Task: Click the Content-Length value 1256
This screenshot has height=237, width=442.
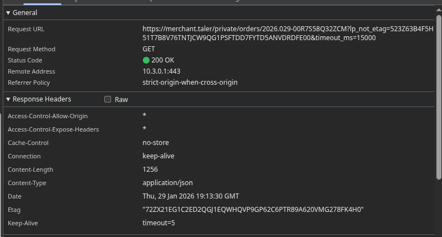Action: [x=150, y=170]
